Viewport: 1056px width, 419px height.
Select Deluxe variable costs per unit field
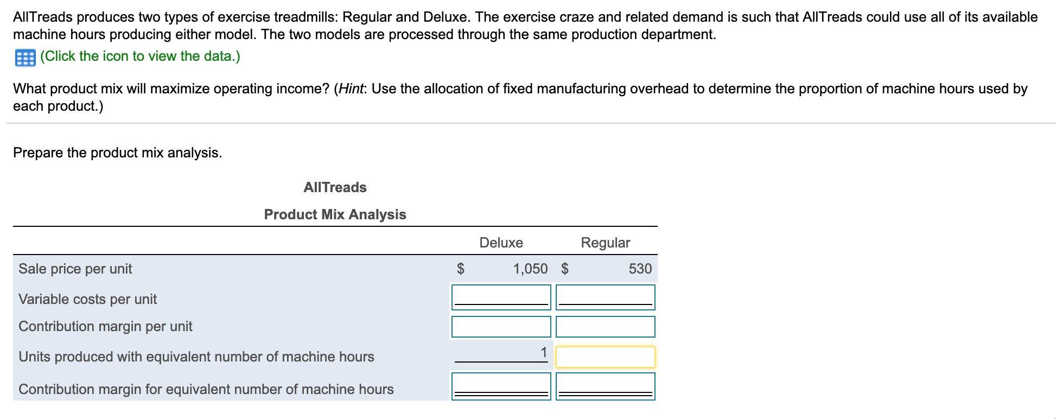click(501, 297)
